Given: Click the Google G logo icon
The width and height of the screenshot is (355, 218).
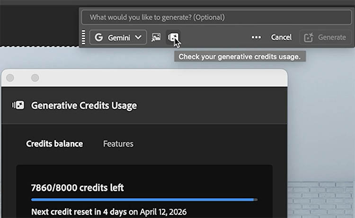Looking at the screenshot, I should point(99,37).
